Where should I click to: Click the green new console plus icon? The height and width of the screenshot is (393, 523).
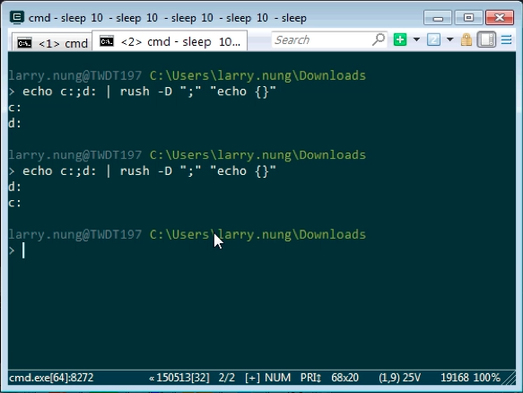400,39
